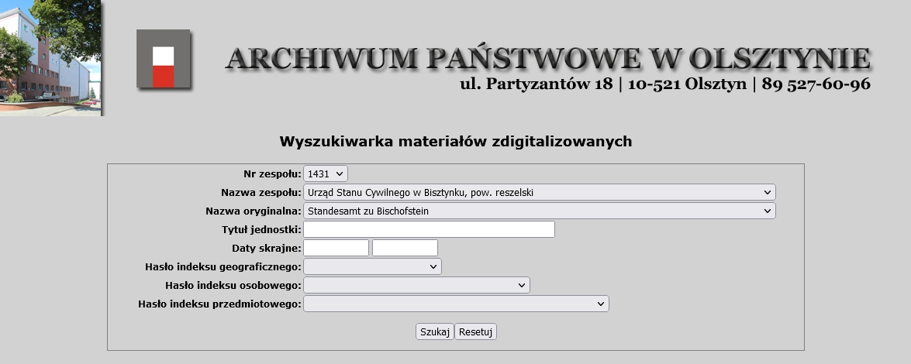Image resolution: width=911 pixels, height=364 pixels.
Task: Open the Nr zespołu dropdown showing 1431
Action: (x=326, y=173)
